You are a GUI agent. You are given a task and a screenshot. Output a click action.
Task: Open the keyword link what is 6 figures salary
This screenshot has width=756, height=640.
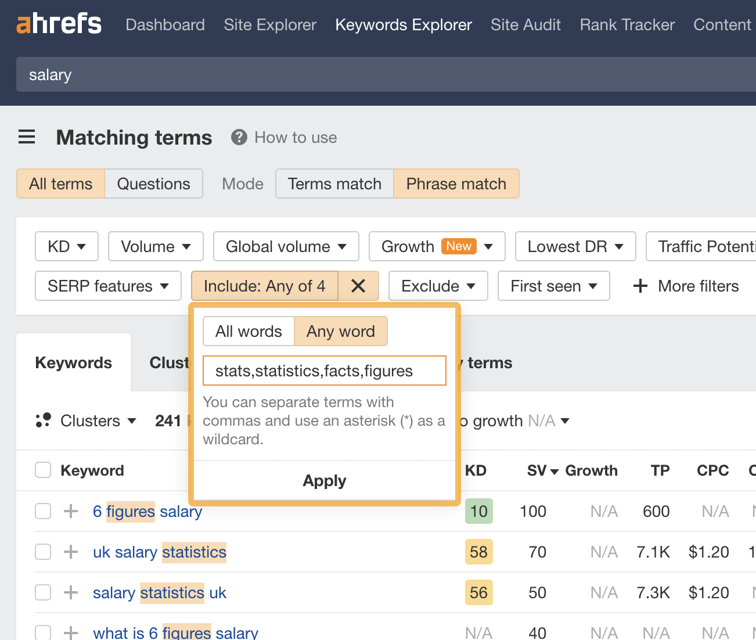click(x=175, y=632)
